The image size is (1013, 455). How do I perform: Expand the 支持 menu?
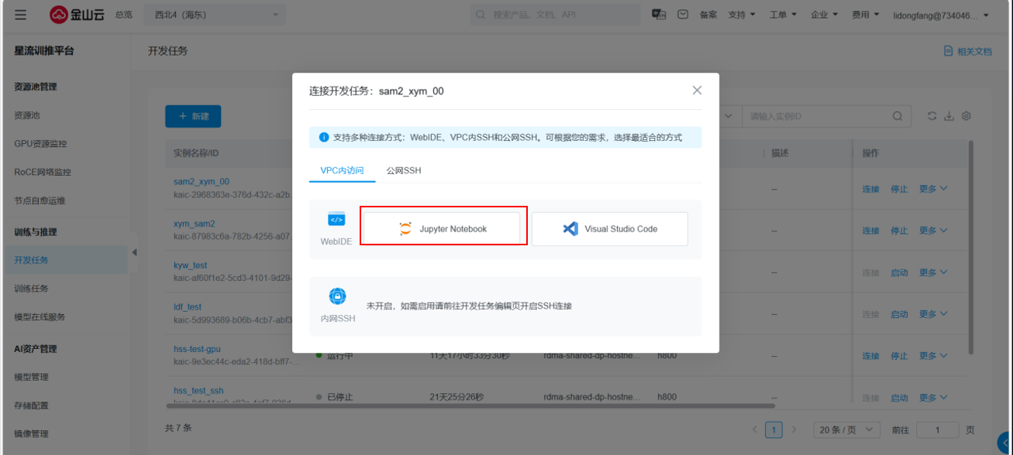(x=743, y=15)
